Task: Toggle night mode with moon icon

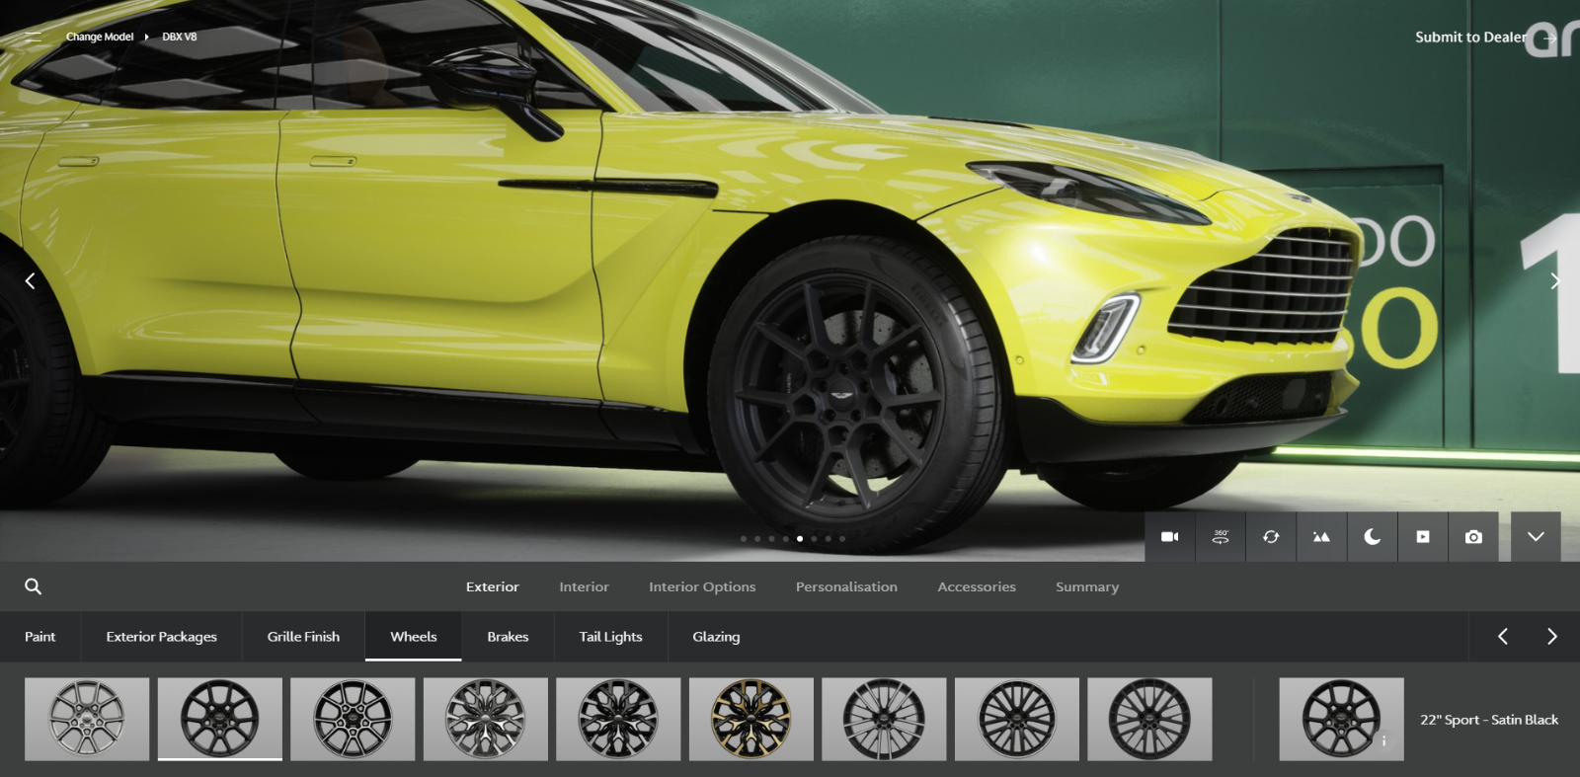Action: [x=1372, y=537]
